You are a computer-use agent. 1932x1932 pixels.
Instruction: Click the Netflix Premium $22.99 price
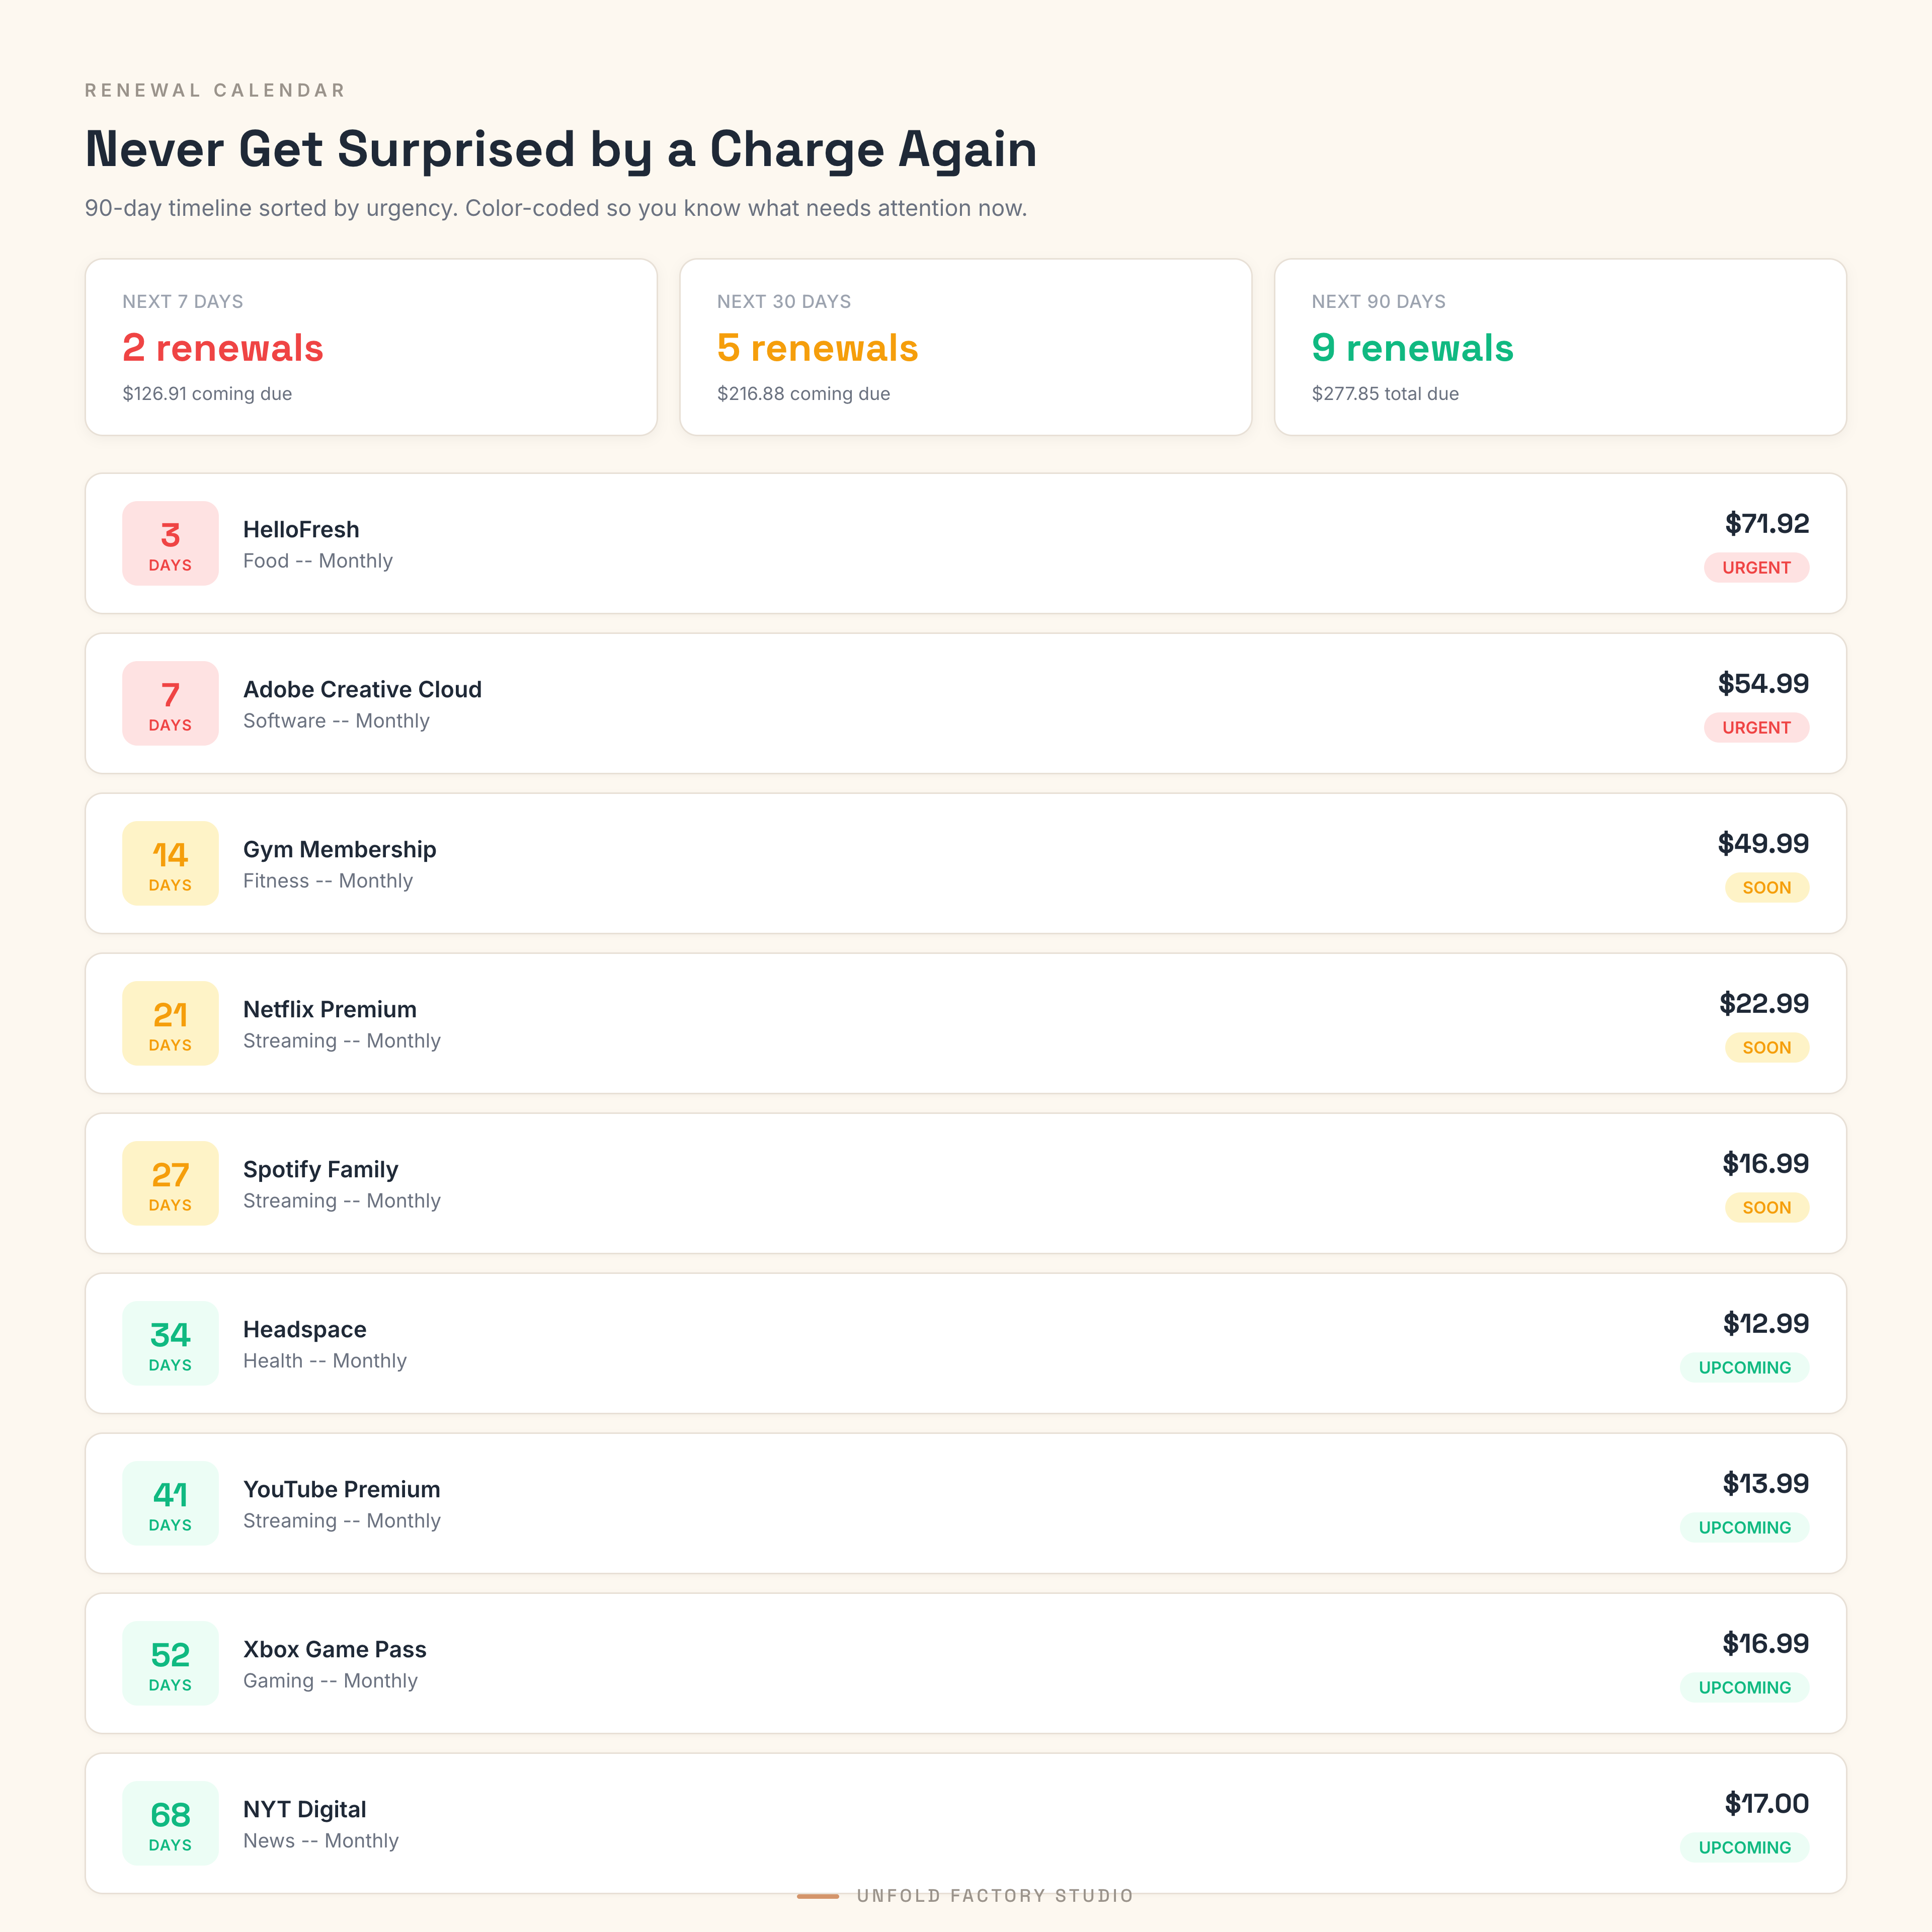(1763, 1004)
